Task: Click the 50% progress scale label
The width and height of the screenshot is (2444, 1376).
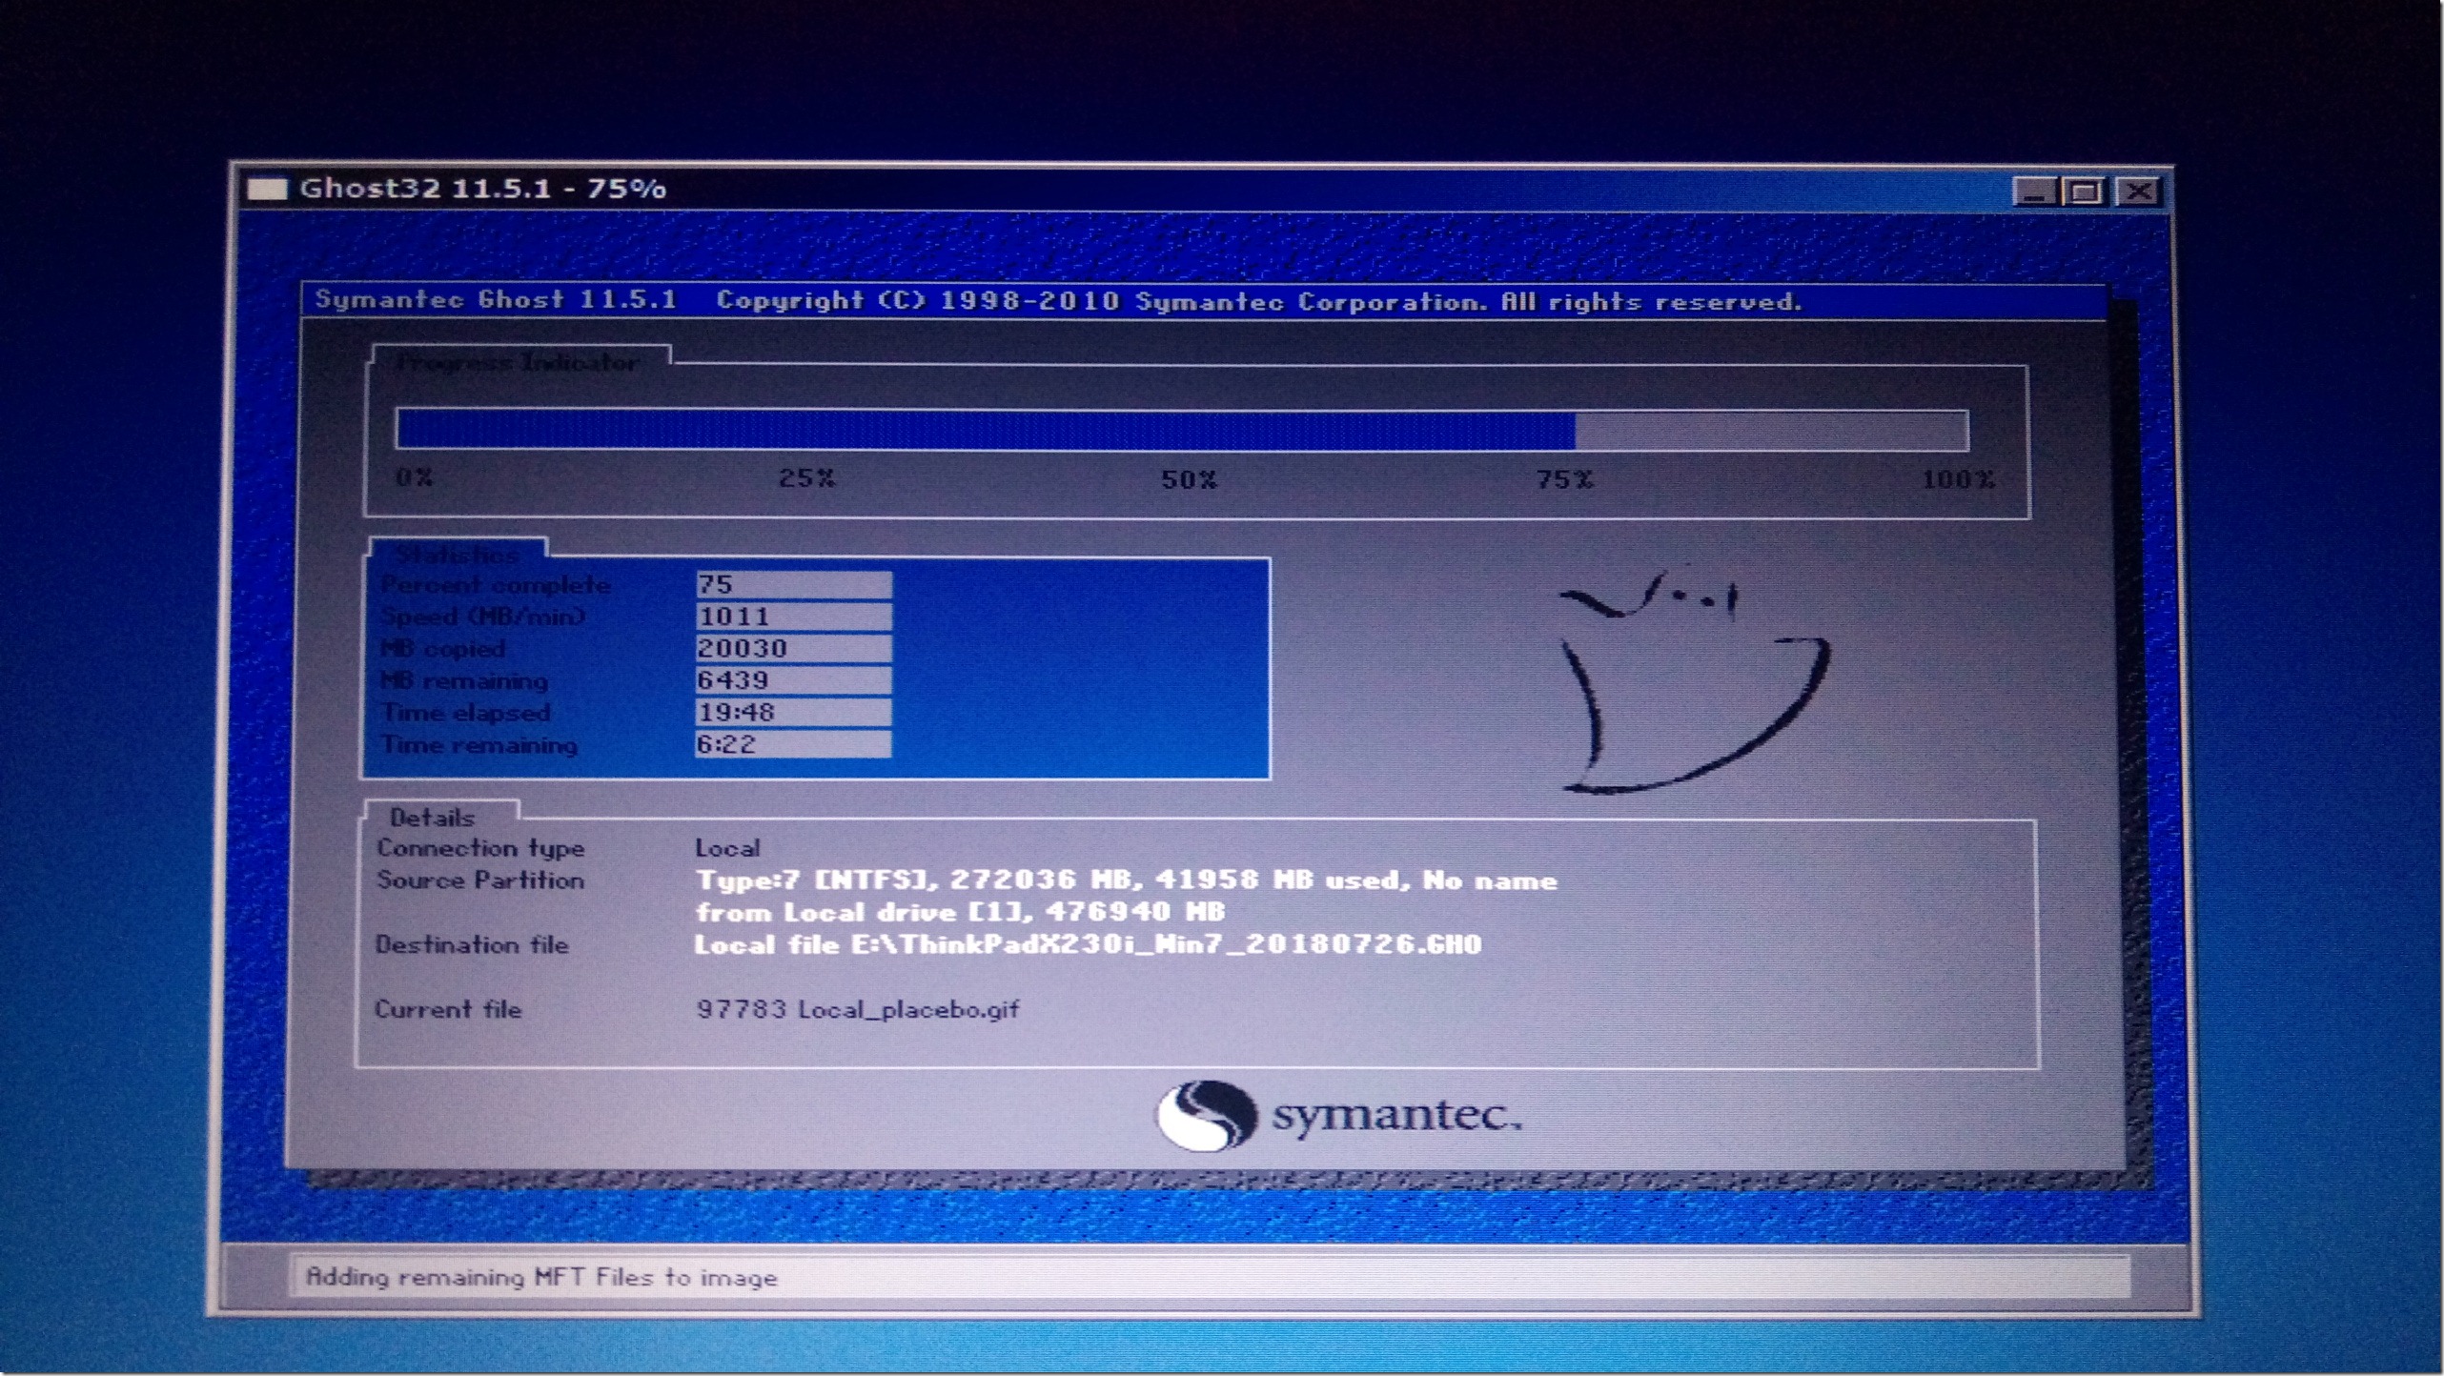Action: pos(1189,479)
